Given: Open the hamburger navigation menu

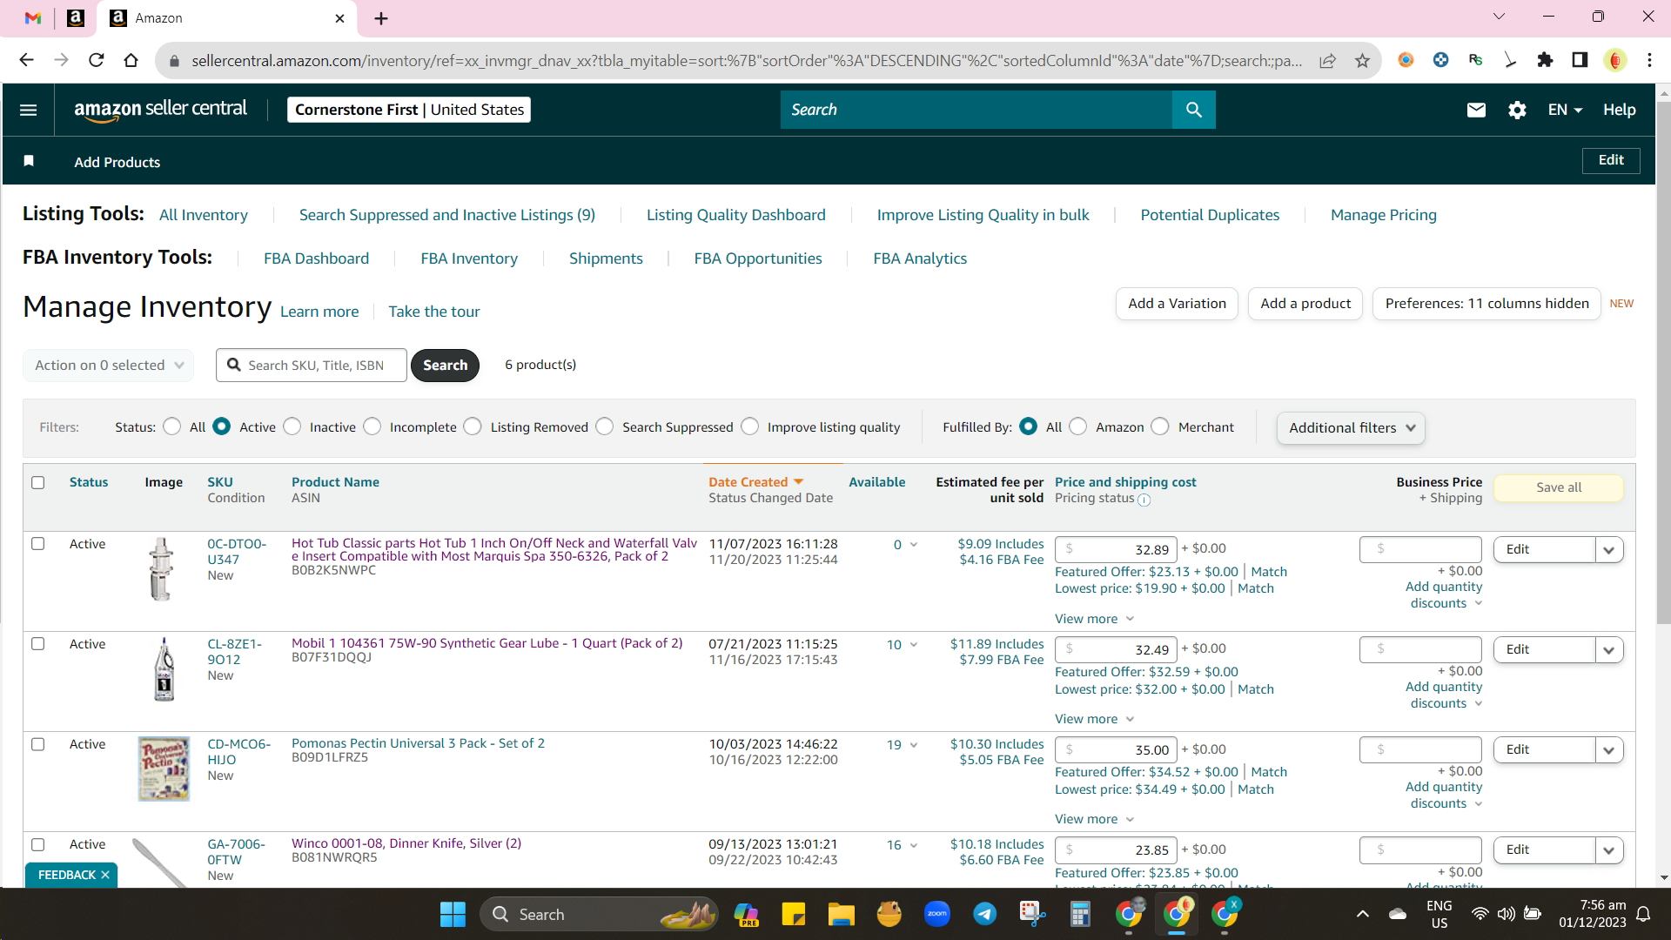Looking at the screenshot, I should (x=28, y=110).
